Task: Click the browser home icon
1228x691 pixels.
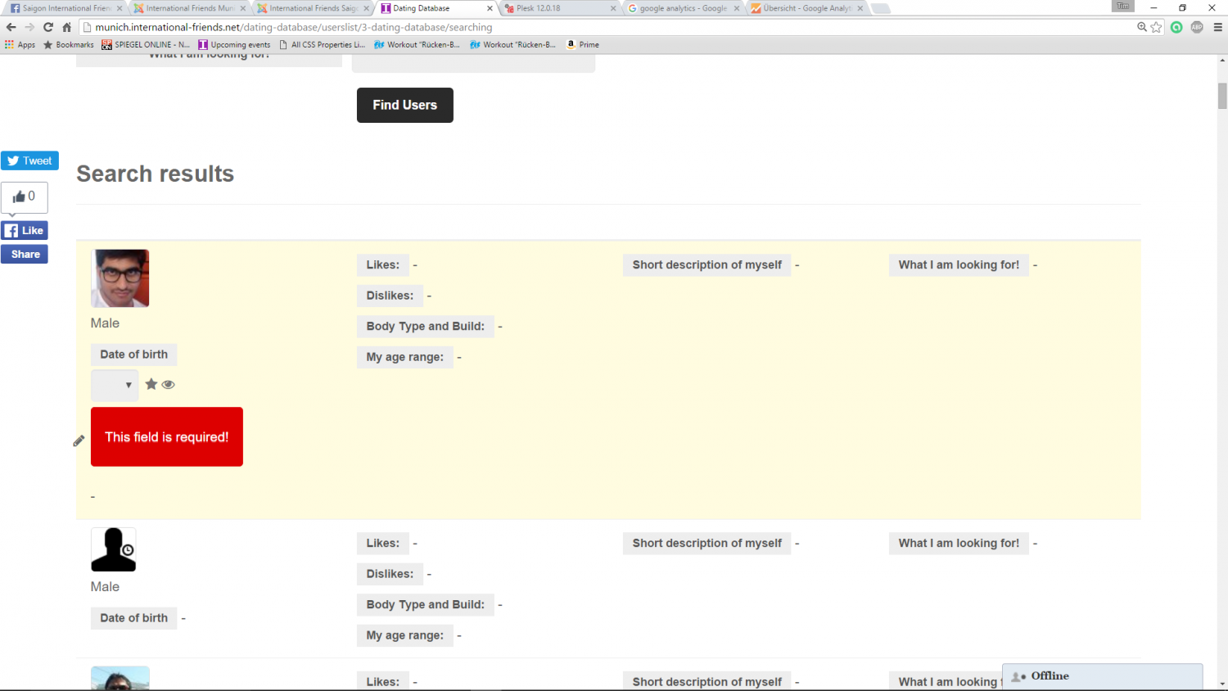Action: coord(67,27)
